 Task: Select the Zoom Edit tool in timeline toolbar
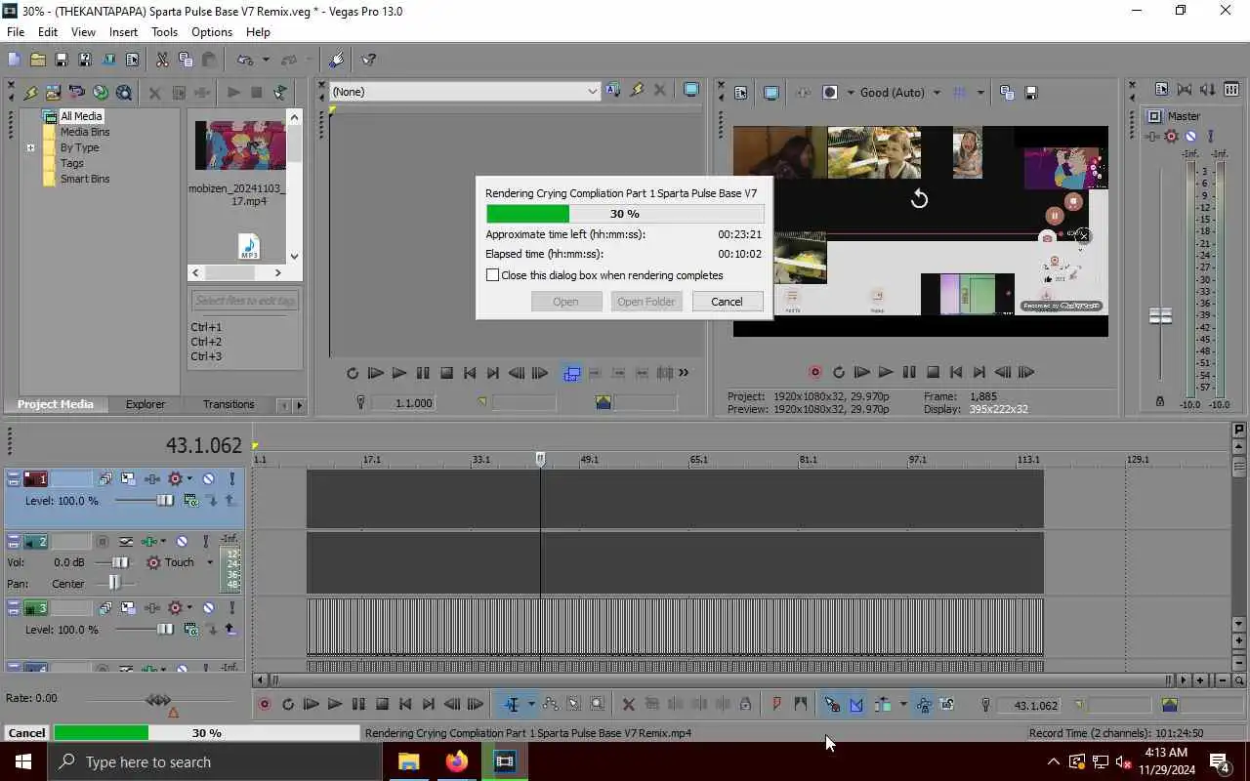pos(597,704)
